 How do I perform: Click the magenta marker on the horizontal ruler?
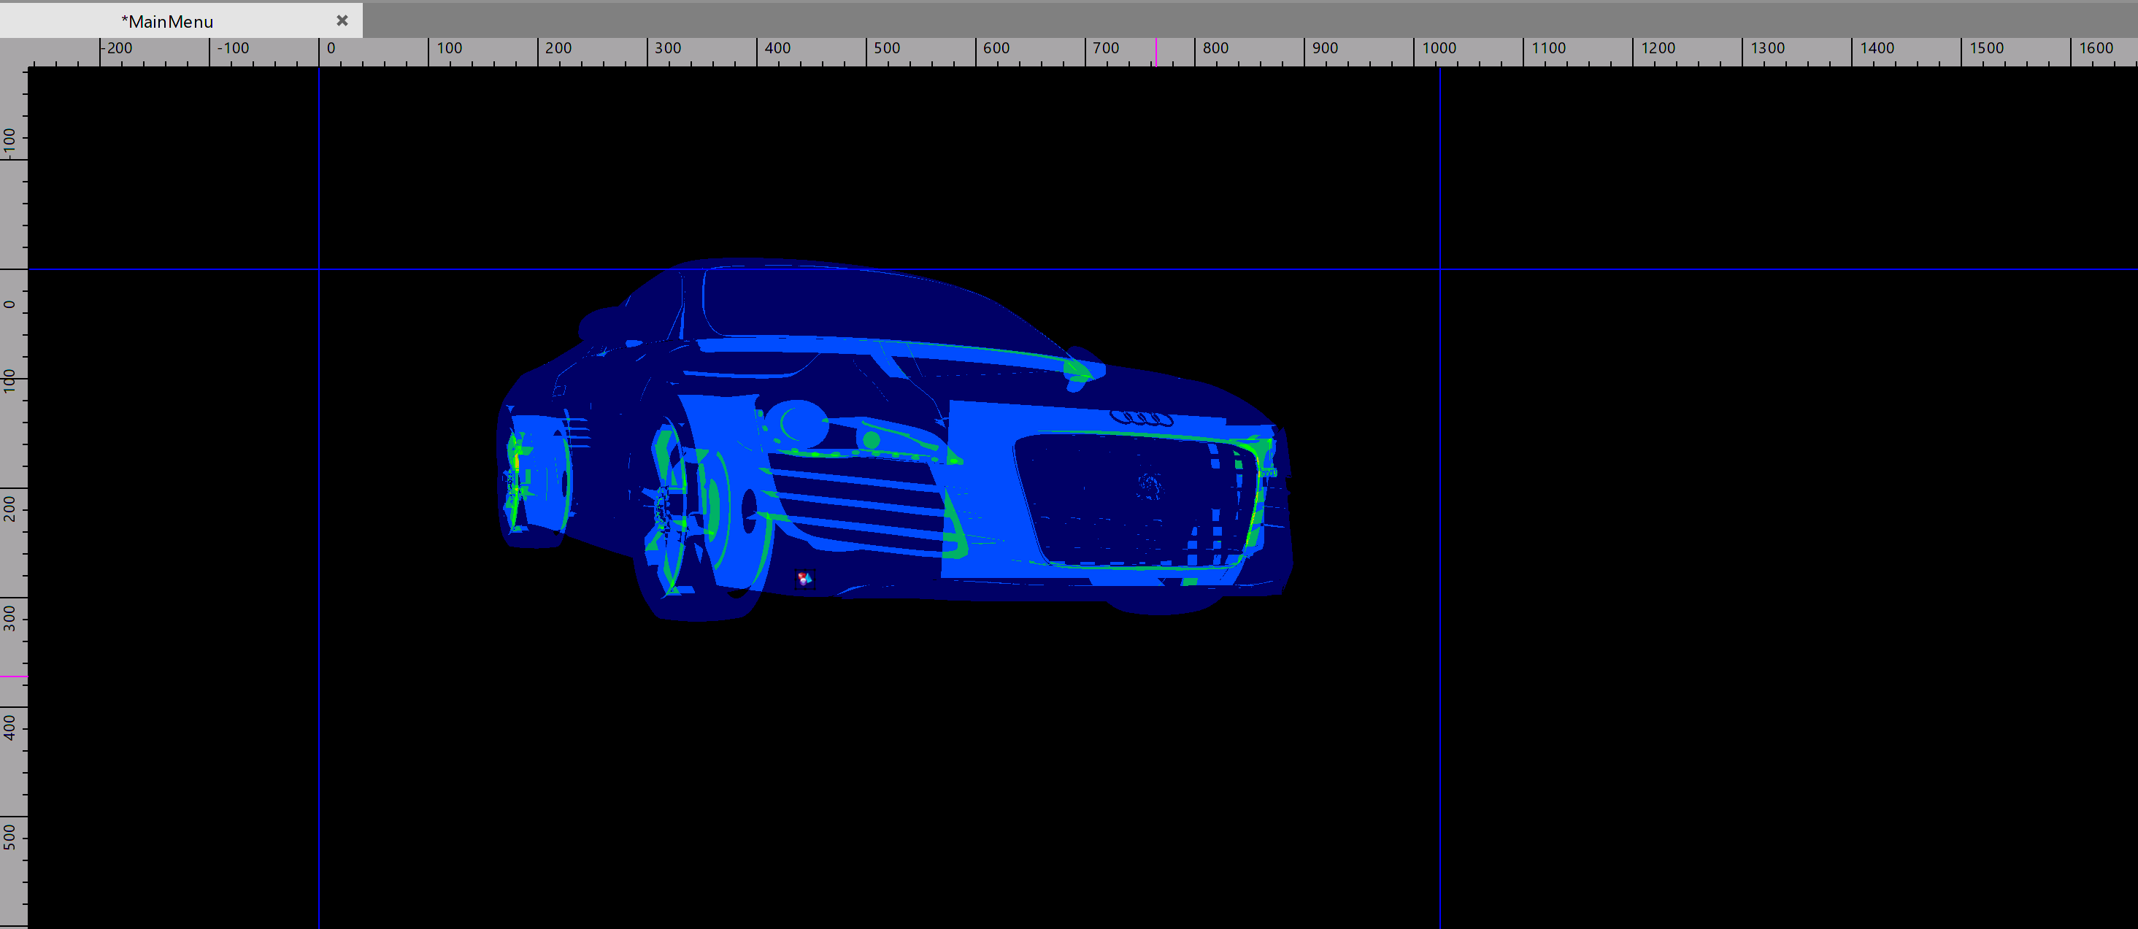point(1155,51)
